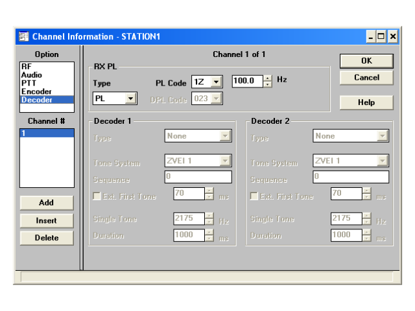Select Audio in the Option list
This screenshot has width=415, height=311.
[31, 75]
